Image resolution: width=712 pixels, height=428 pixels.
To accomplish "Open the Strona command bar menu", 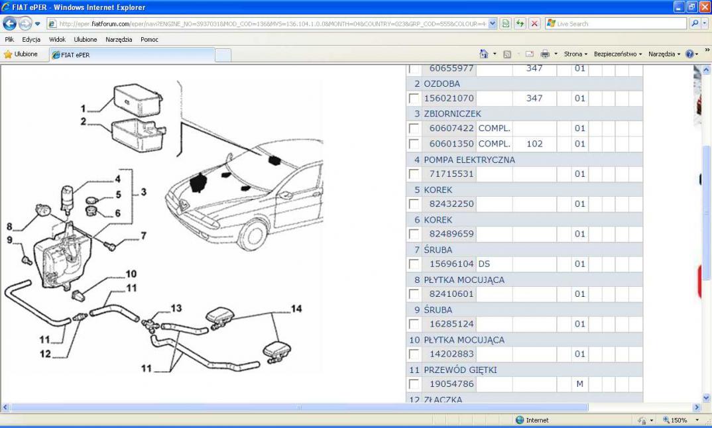I will coord(576,54).
